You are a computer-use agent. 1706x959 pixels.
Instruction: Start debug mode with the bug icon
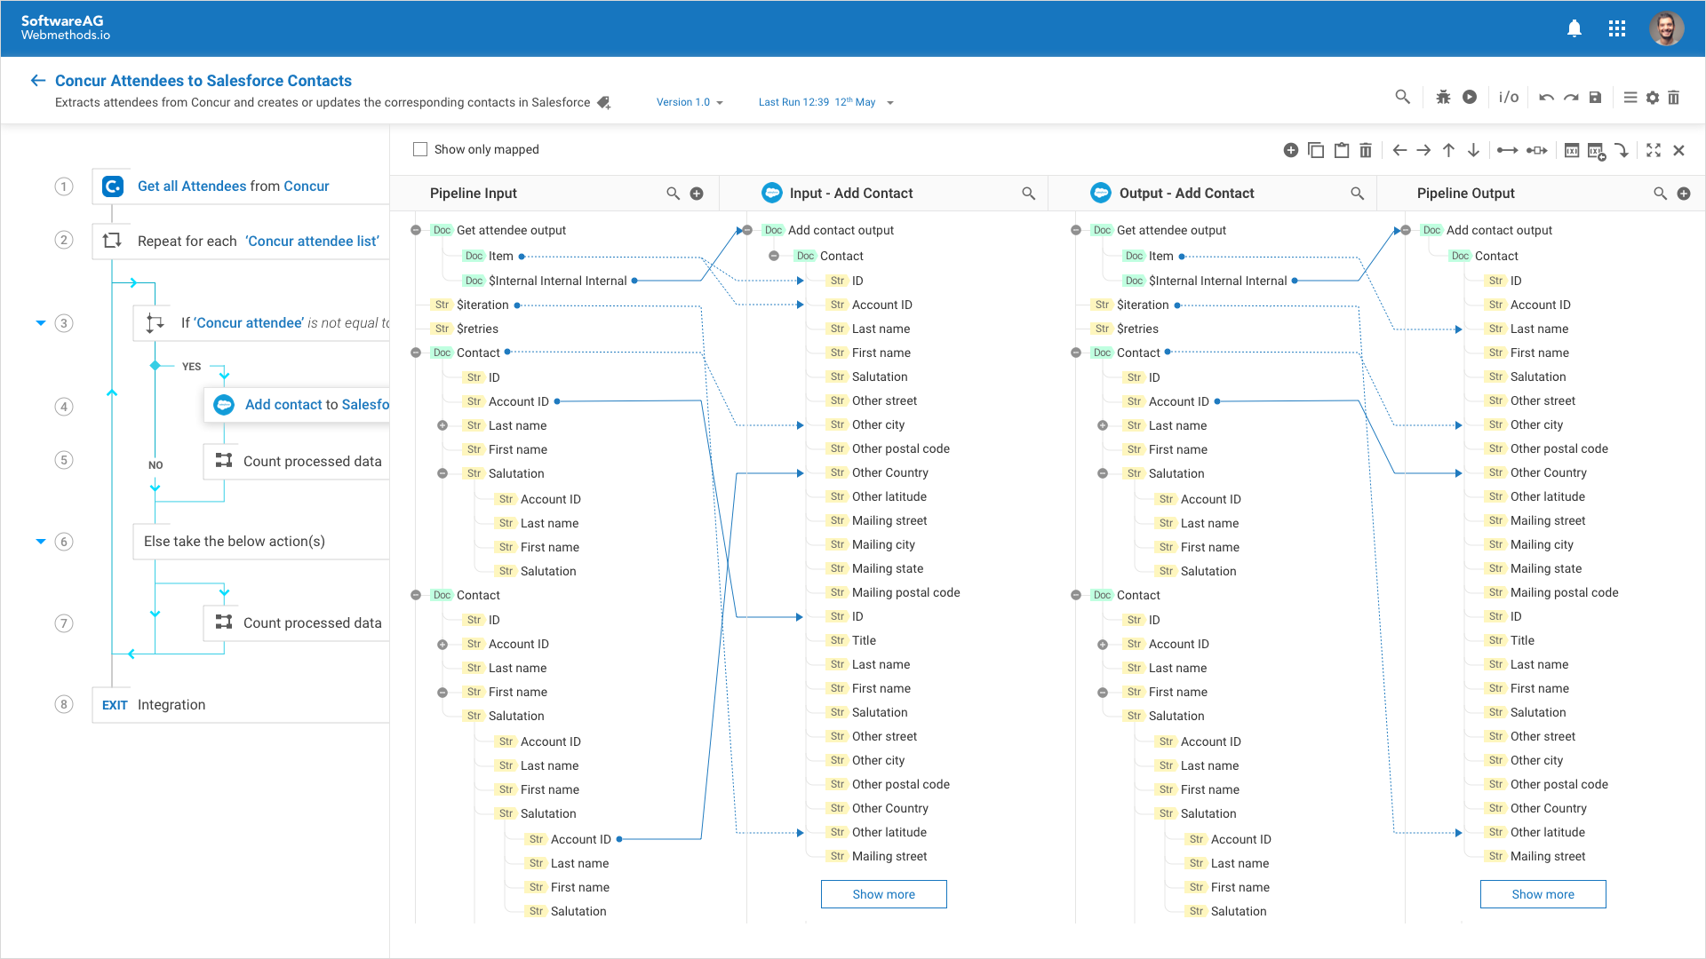(1443, 98)
